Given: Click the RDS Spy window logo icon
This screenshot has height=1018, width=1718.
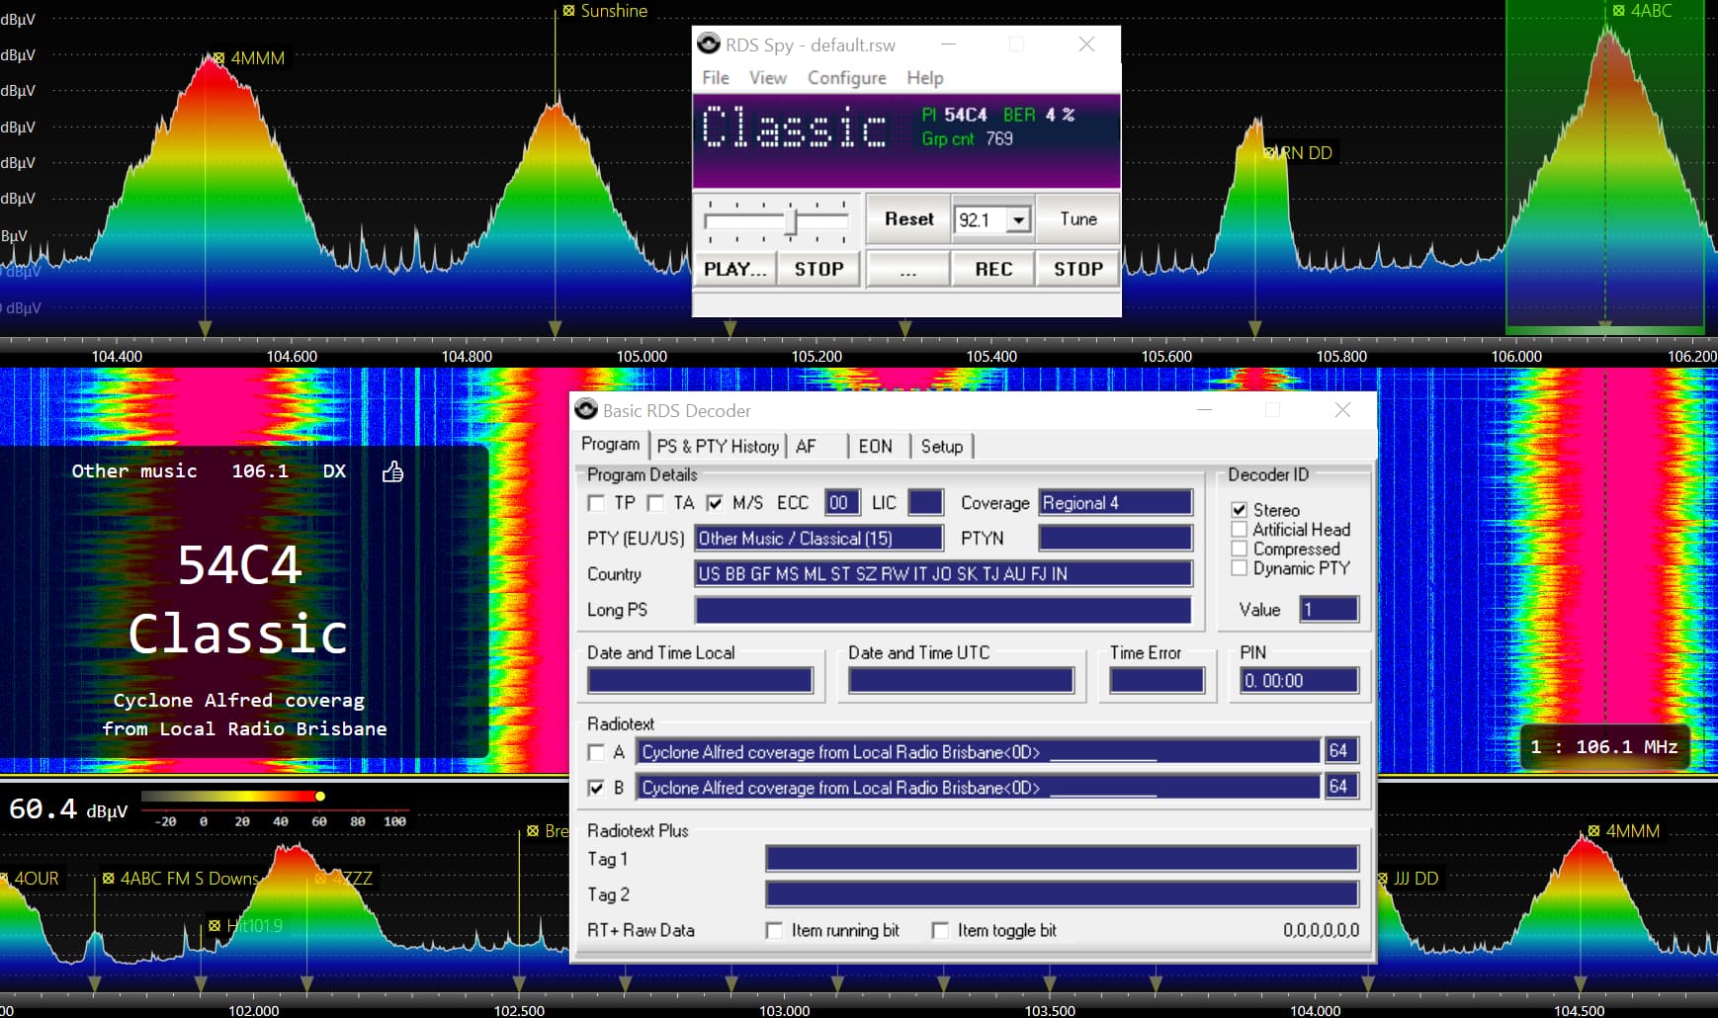Looking at the screenshot, I should click(708, 44).
